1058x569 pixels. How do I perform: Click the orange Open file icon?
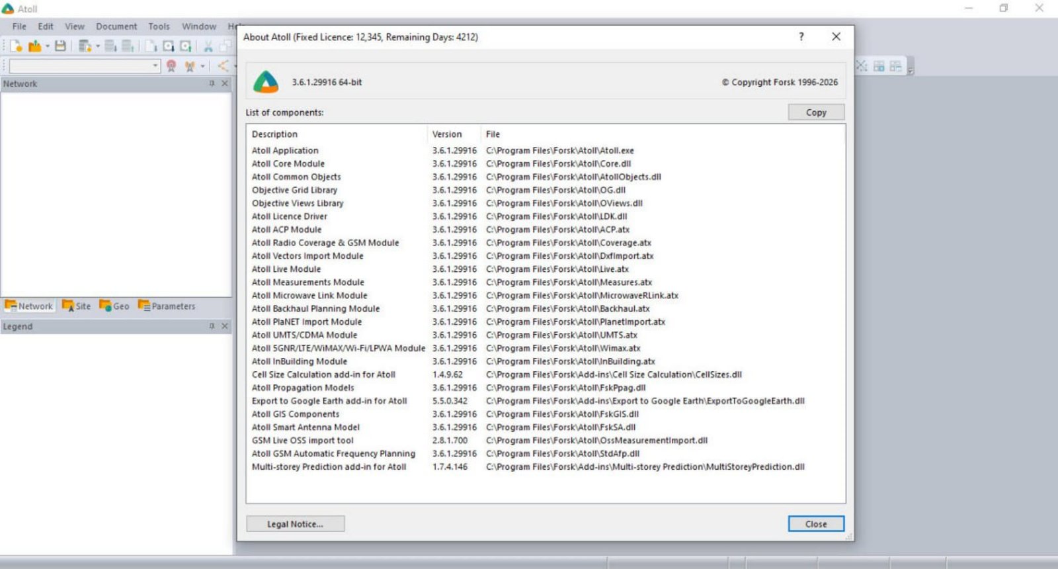pyautogui.click(x=34, y=46)
